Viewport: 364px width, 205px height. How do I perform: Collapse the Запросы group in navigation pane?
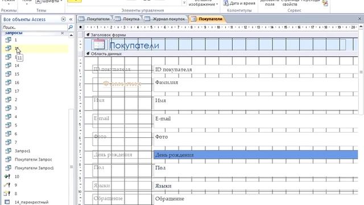(62, 33)
